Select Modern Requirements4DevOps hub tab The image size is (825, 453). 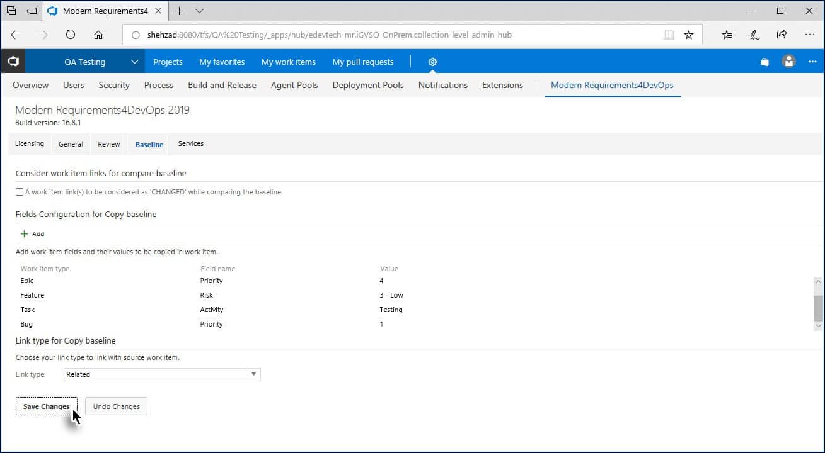(x=612, y=85)
